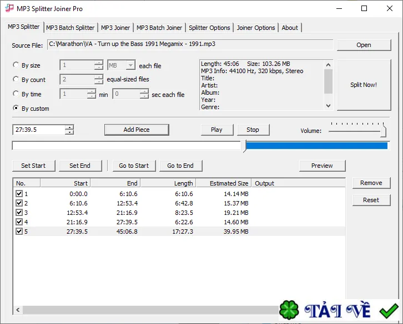This screenshot has height=324, width=403.
Task: Click Go to Start button
Action: 134,166
